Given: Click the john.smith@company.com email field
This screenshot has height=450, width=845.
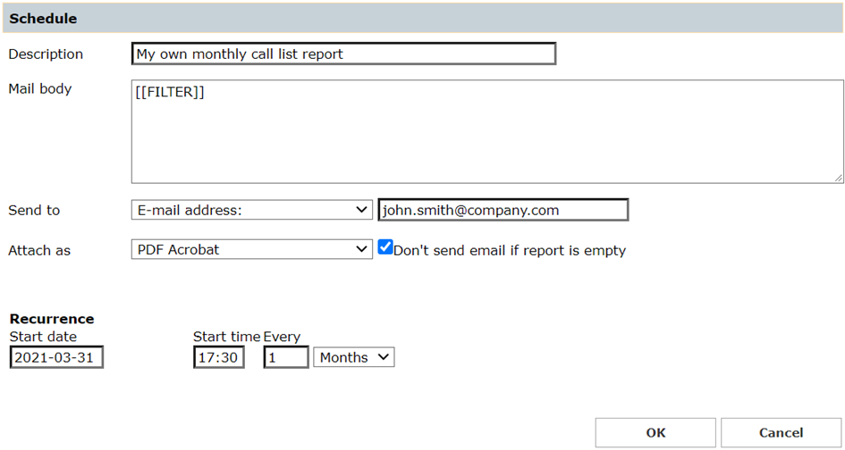Looking at the screenshot, I should click(503, 210).
